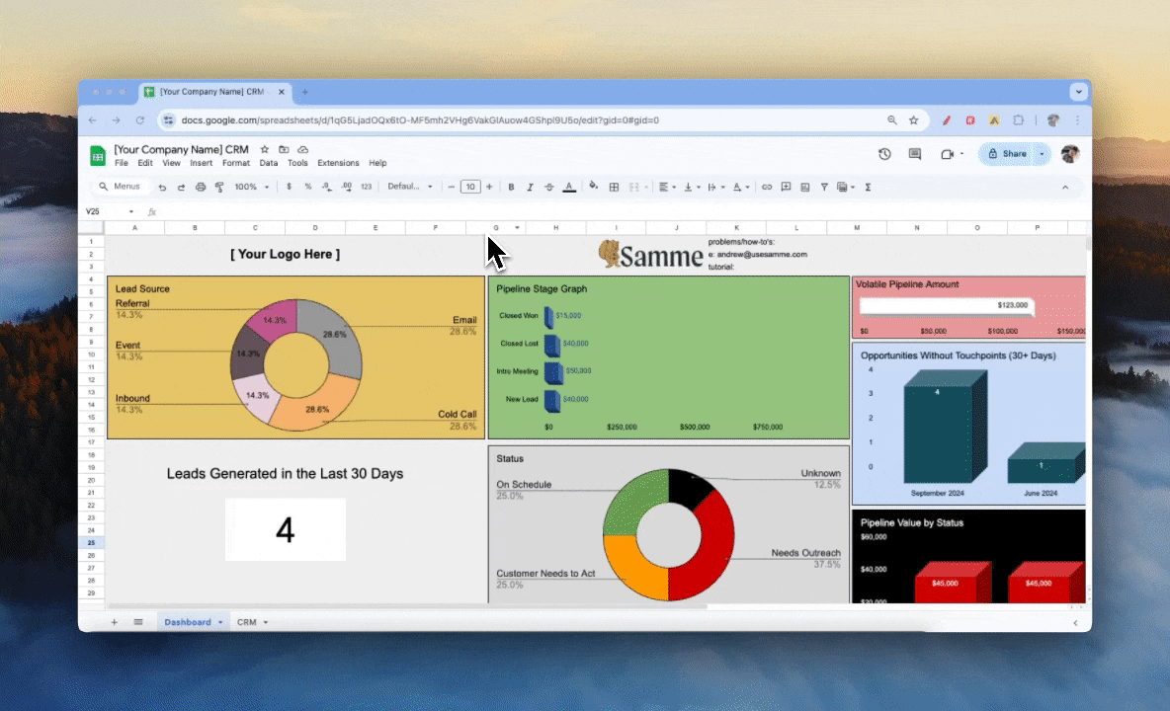This screenshot has width=1170, height=711.
Task: Click the font size field
Action: (470, 187)
